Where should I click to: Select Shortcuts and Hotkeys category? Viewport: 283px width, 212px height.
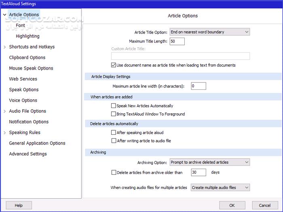tap(32, 47)
